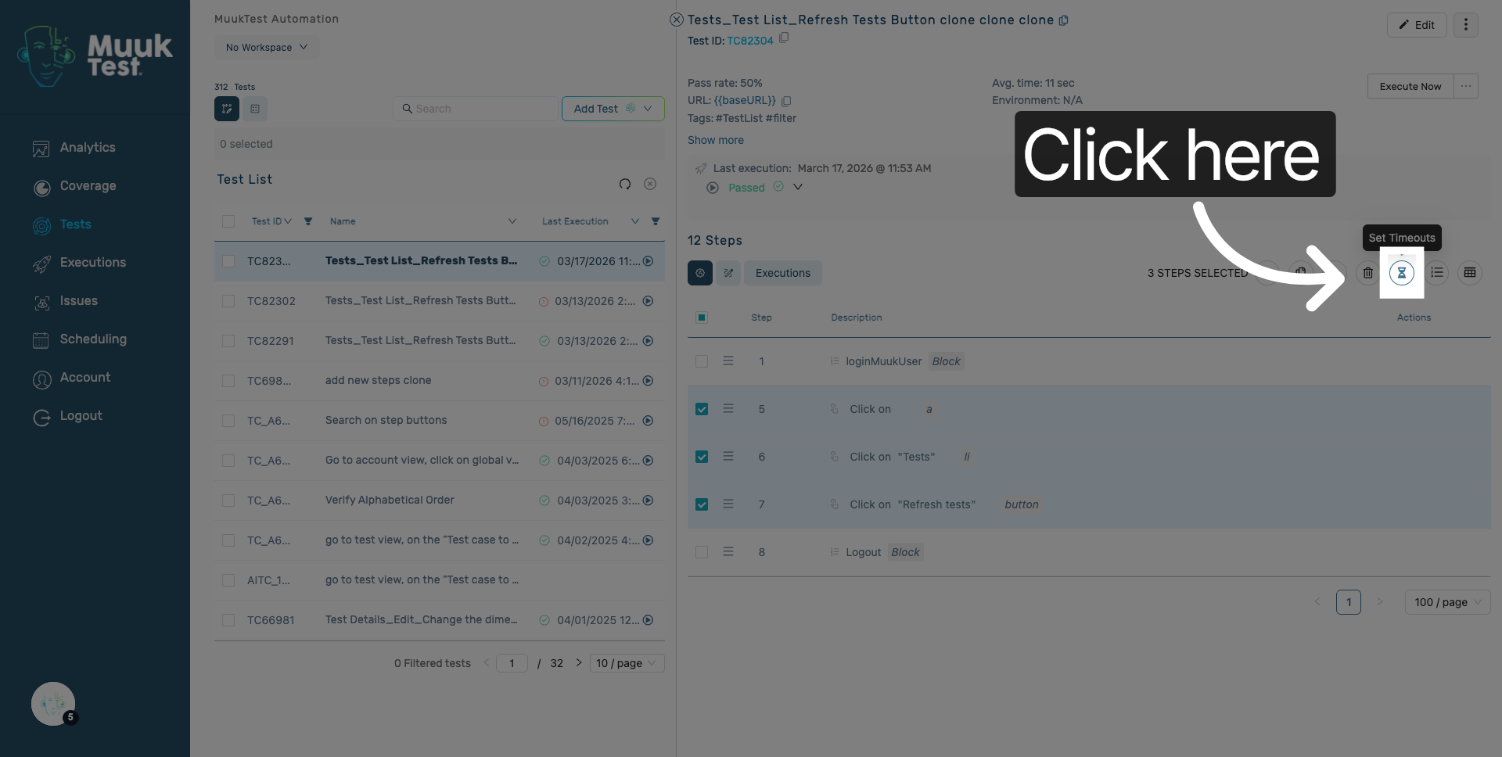Click the gear icon tab beside Executions

coord(700,273)
